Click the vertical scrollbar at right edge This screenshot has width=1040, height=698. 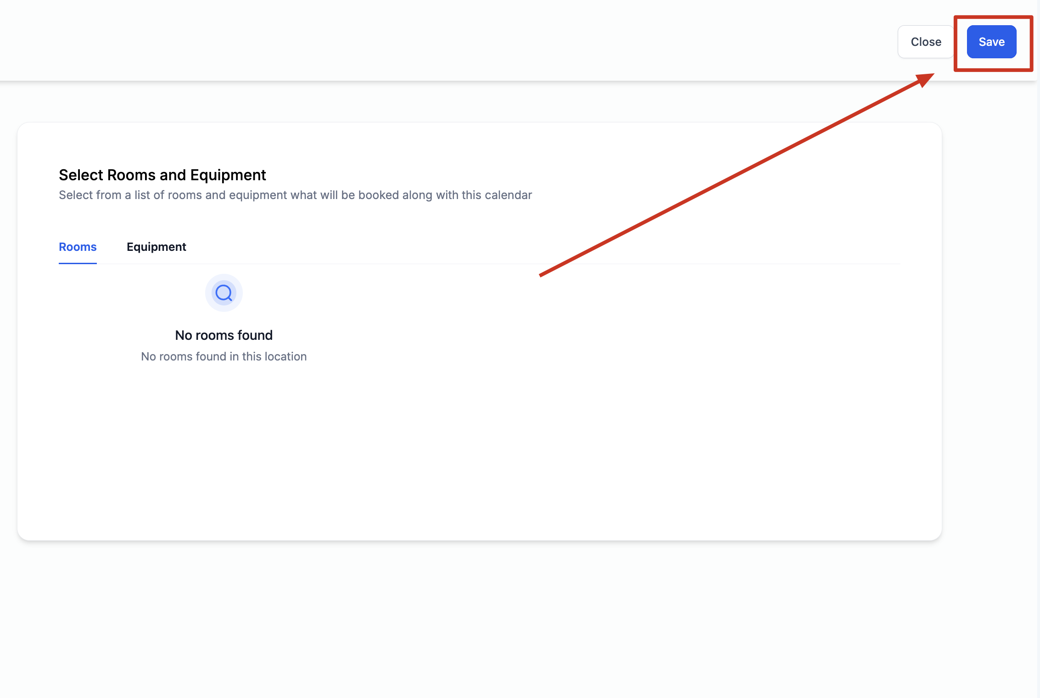click(1038, 349)
